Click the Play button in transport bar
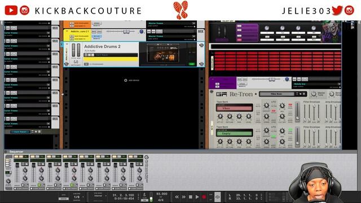Viewport: 361px width, 203px height. [197, 197]
